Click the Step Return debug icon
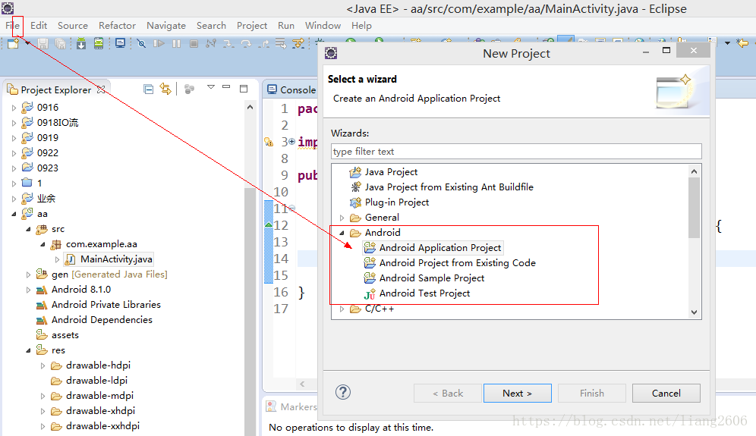 [263, 44]
